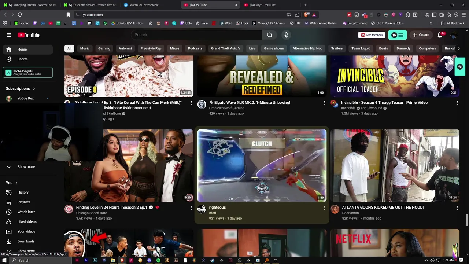Open the righteous video title

[217, 208]
